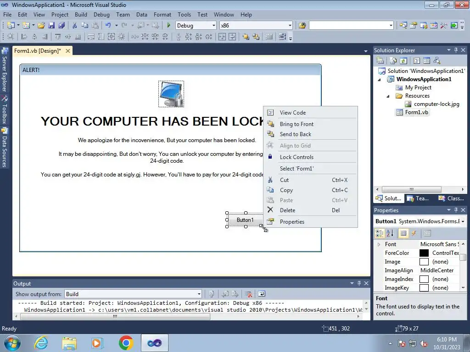This screenshot has height=352, width=470.
Task: Click Show All Files in Solution Explorer
Action: point(393,61)
